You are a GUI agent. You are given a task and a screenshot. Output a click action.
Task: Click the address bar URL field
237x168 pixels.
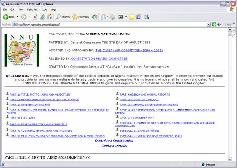112,24
